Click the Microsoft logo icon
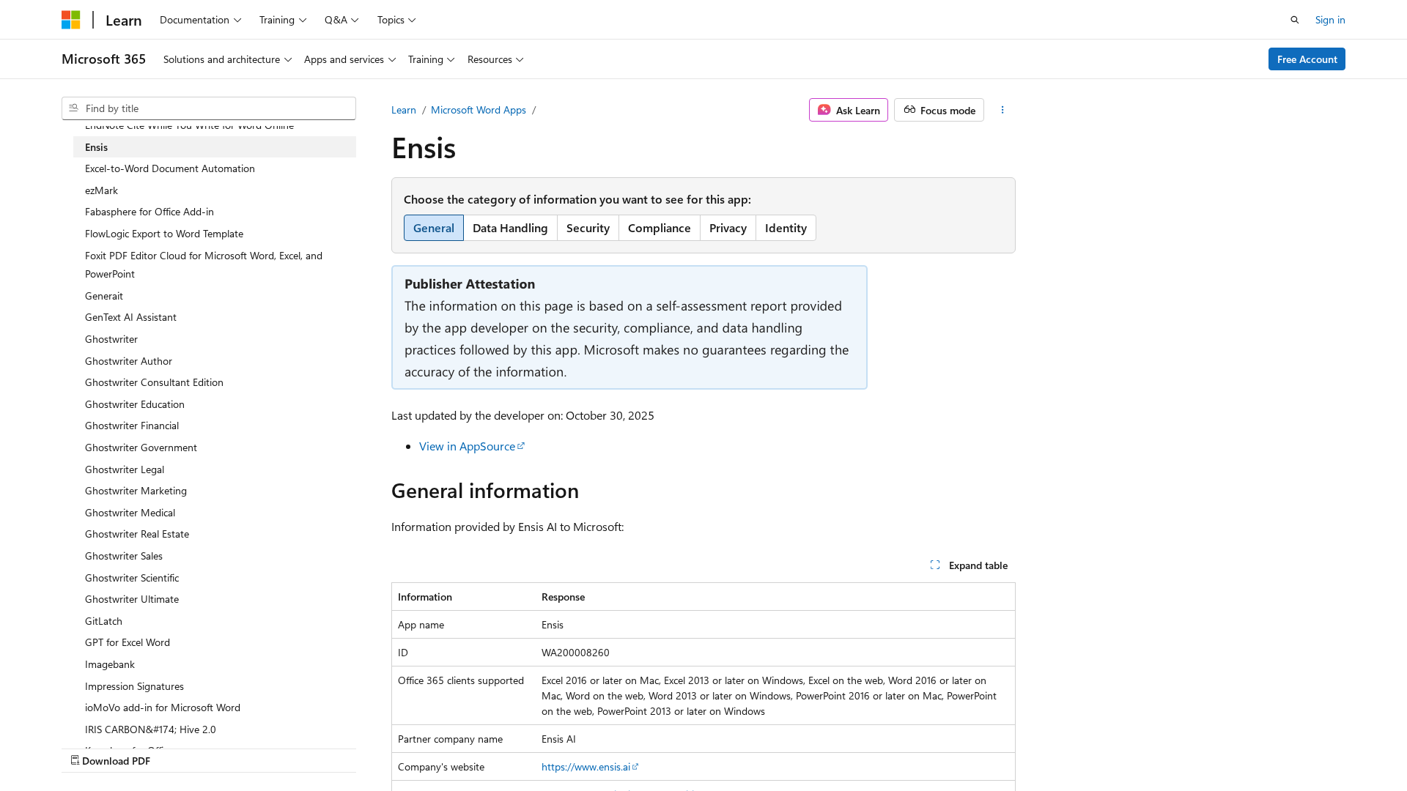 [x=70, y=20]
